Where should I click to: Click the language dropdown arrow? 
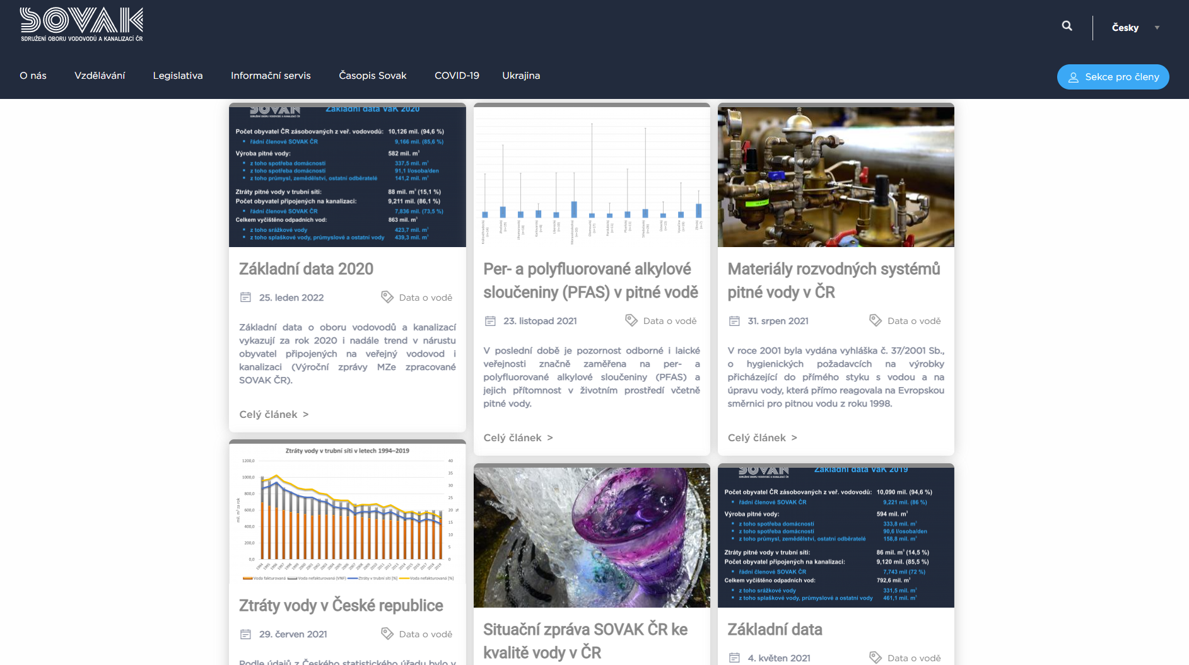click(x=1157, y=28)
